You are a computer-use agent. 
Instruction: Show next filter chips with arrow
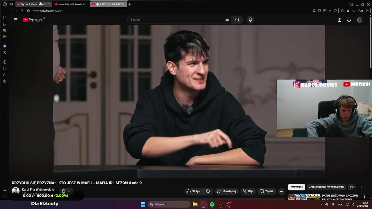point(361,187)
